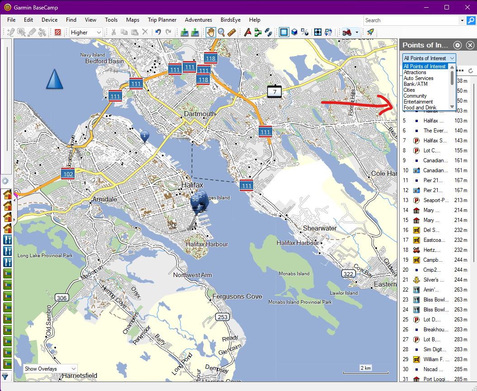
Task: Select the Pan hand tool
Action: click(211, 32)
